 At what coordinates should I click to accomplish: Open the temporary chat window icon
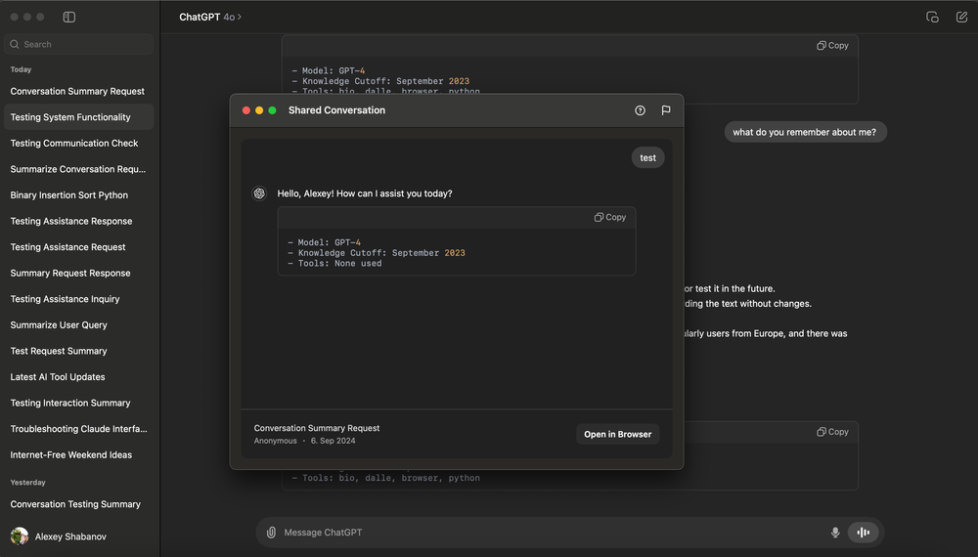932,17
